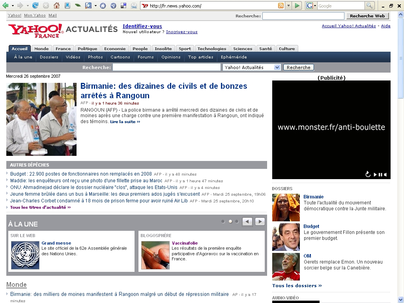Open the Identifiez-vous sign-in link

pos(142,26)
